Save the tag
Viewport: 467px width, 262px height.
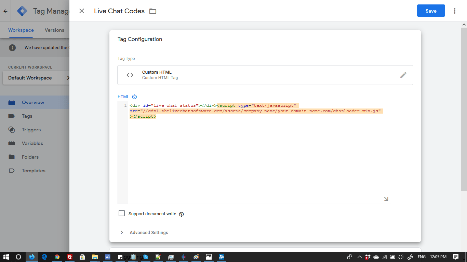pyautogui.click(x=431, y=11)
